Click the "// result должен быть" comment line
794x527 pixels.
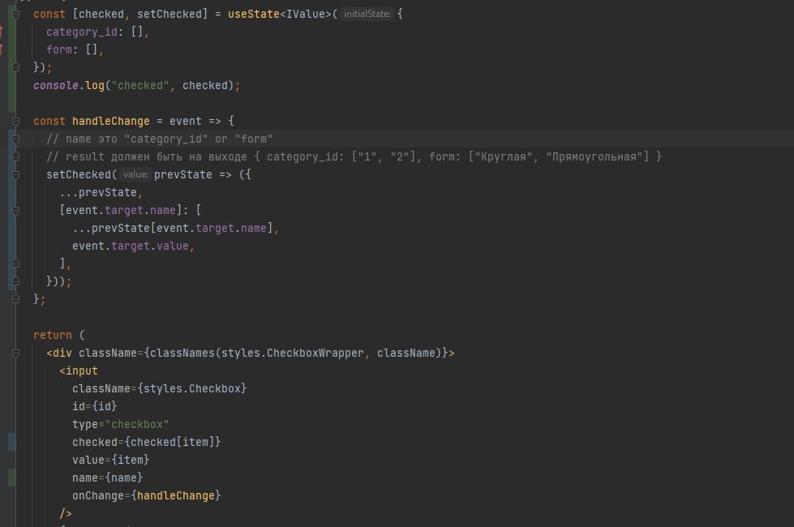click(x=354, y=156)
